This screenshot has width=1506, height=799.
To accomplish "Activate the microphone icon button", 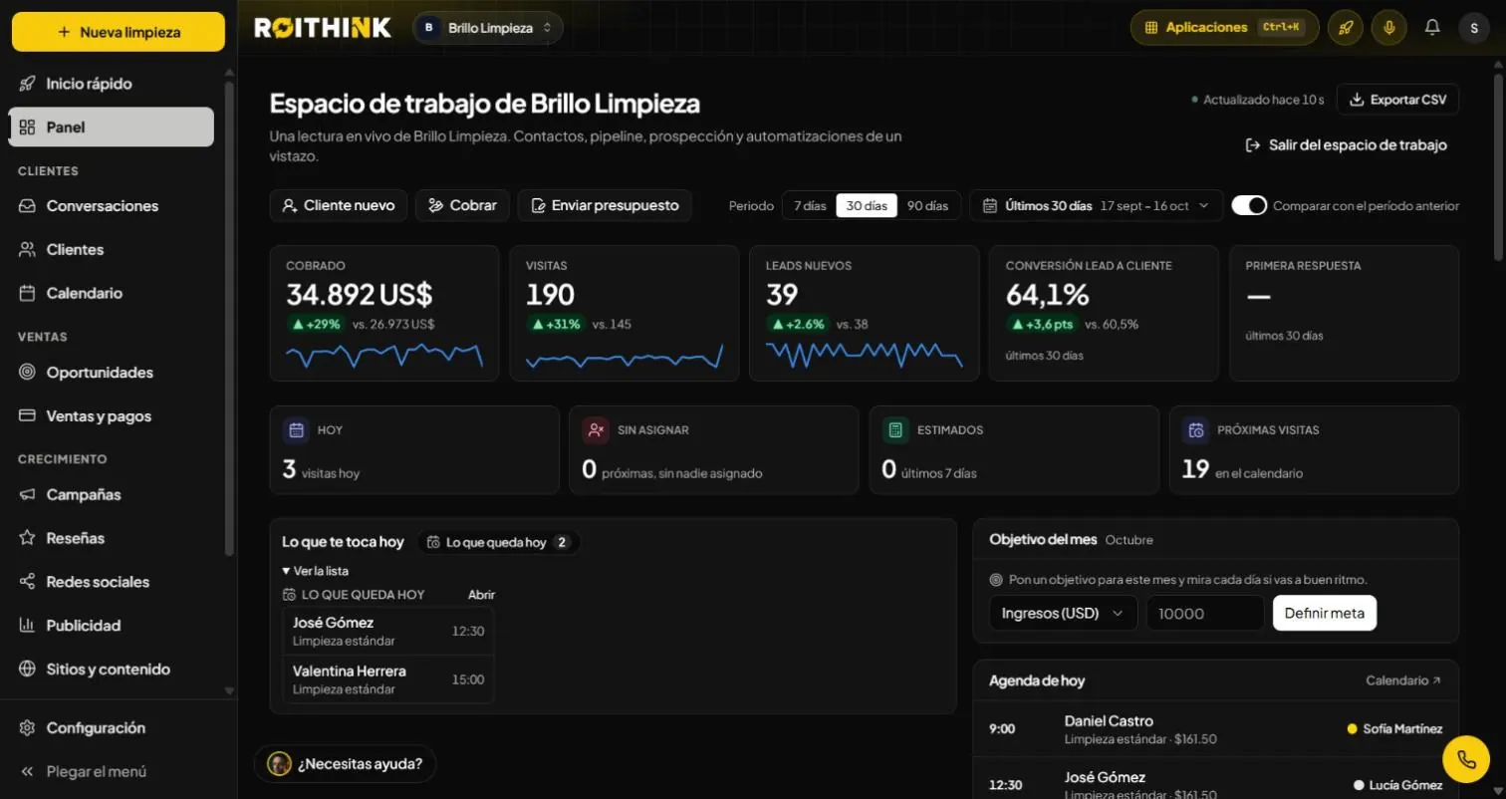I will point(1388,28).
